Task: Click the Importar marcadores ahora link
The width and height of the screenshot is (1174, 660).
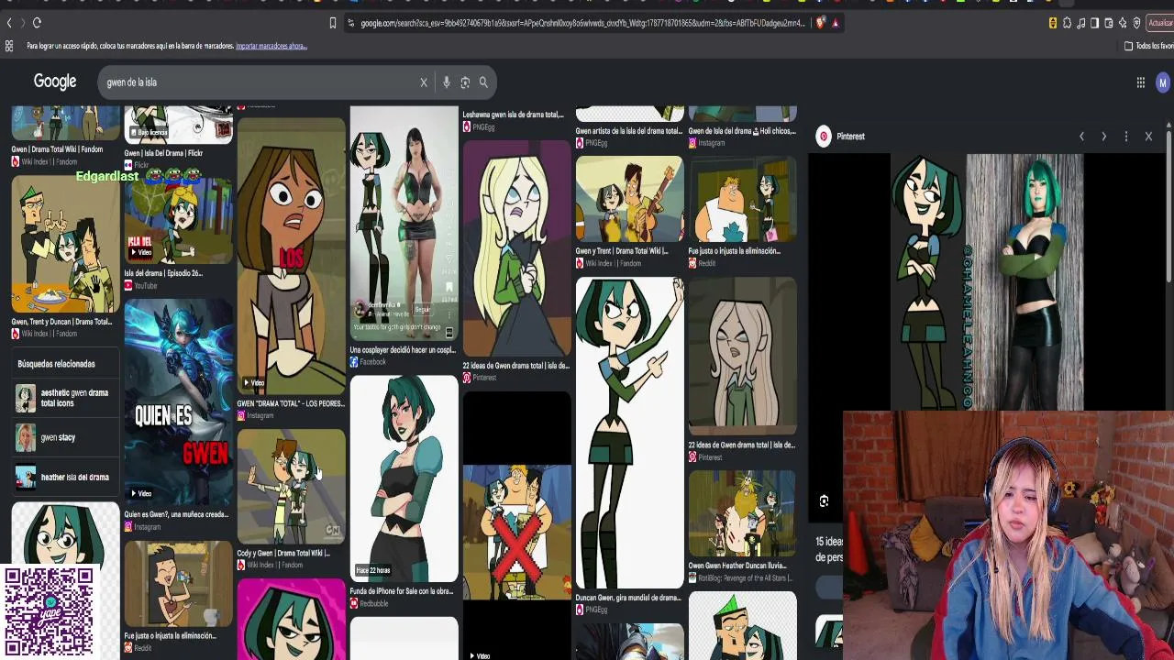Action: pyautogui.click(x=271, y=46)
